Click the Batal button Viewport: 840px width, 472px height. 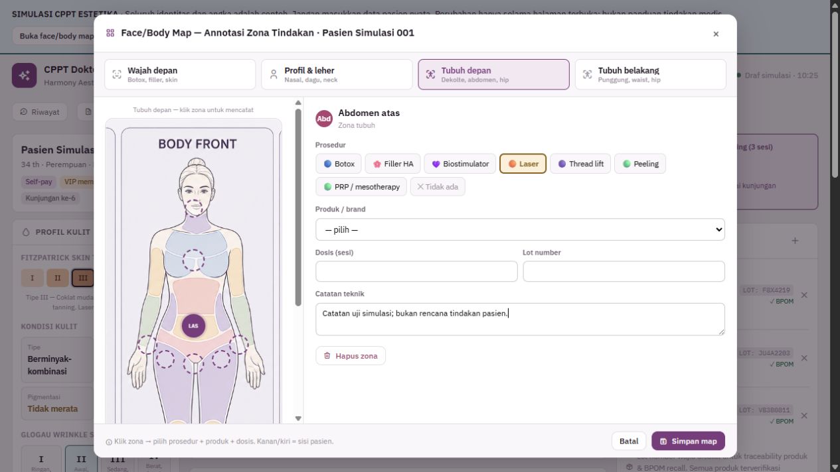point(629,441)
